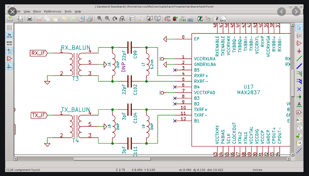Go to previous image in viewer
Image resolution: width=309 pixels, height=176 pixels.
282,12
